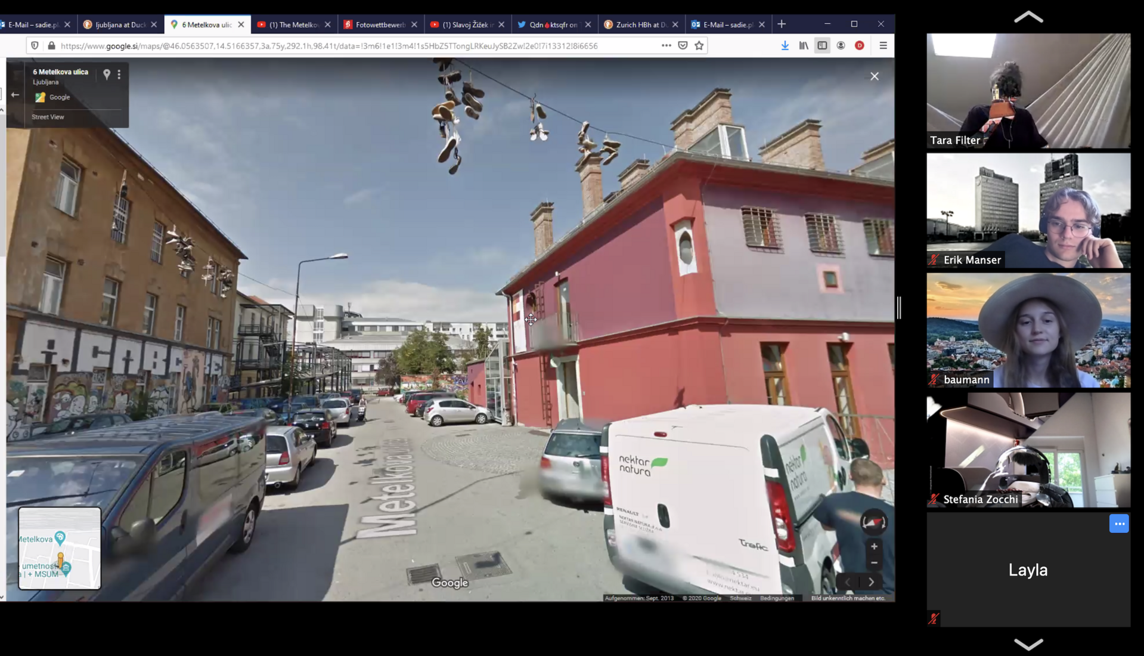
Task: Save page to Pocket
Action: pos(683,45)
